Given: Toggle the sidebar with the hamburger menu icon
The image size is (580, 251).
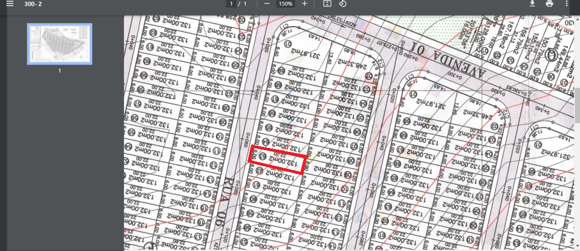Looking at the screenshot, I should [x=9, y=4].
